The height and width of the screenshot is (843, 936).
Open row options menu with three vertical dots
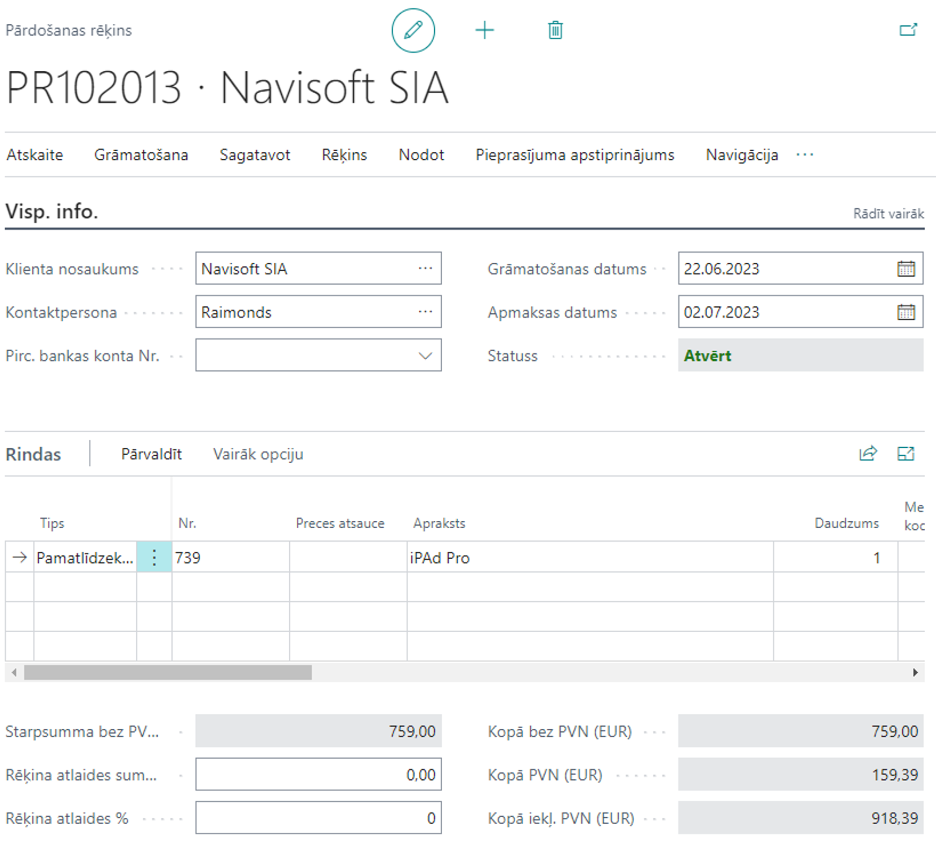point(154,557)
